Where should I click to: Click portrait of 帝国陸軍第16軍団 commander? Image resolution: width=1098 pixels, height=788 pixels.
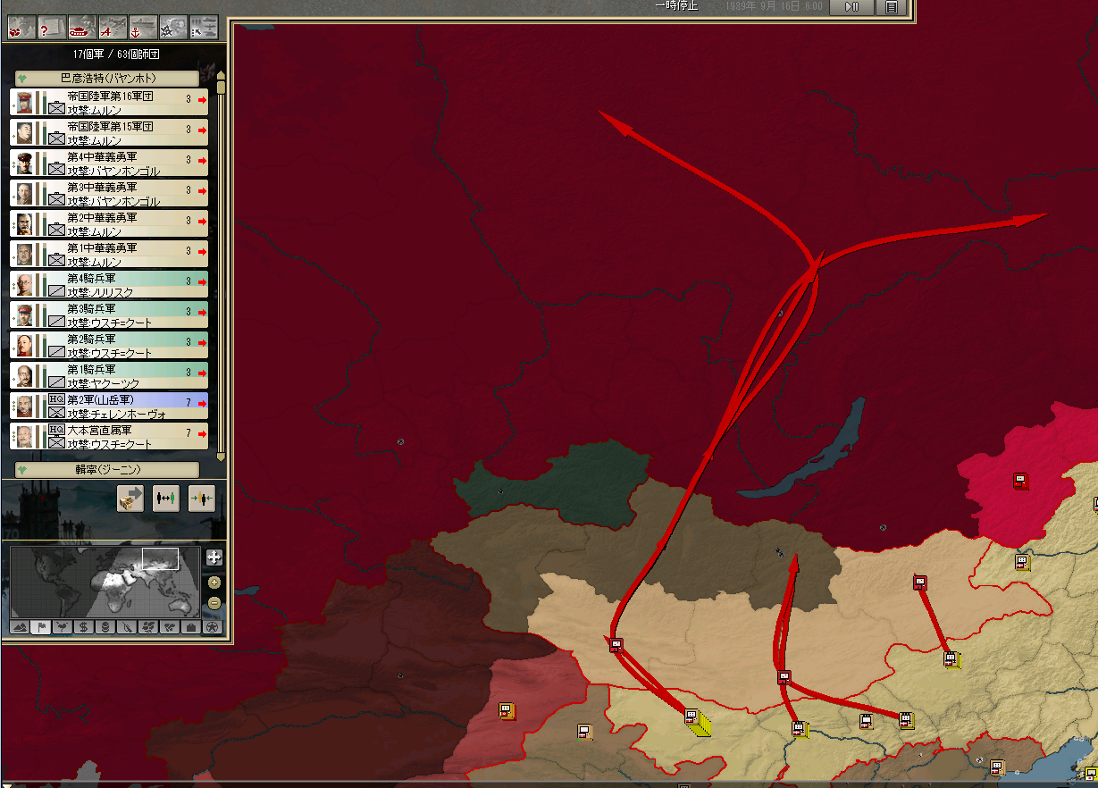point(25,102)
